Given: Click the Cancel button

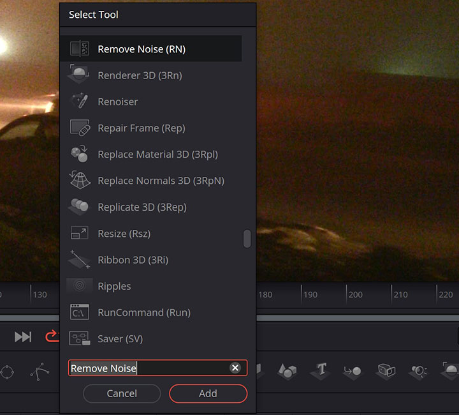Looking at the screenshot, I should [x=122, y=393].
